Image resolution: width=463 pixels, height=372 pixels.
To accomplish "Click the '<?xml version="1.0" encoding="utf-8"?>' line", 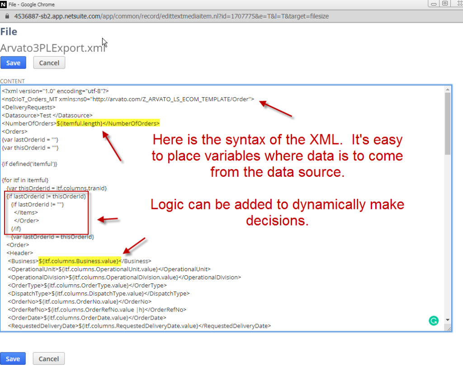I will click(x=55, y=91).
